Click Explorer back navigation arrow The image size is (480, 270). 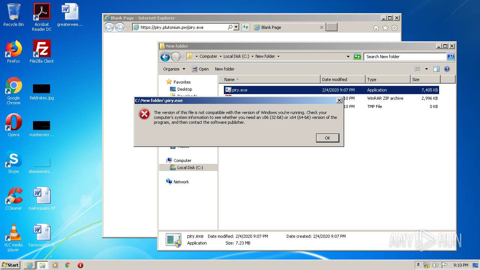pyautogui.click(x=165, y=57)
